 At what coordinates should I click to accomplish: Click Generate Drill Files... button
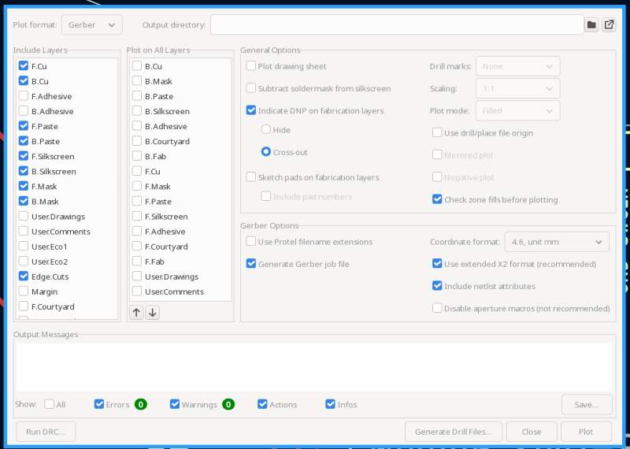[x=454, y=432]
